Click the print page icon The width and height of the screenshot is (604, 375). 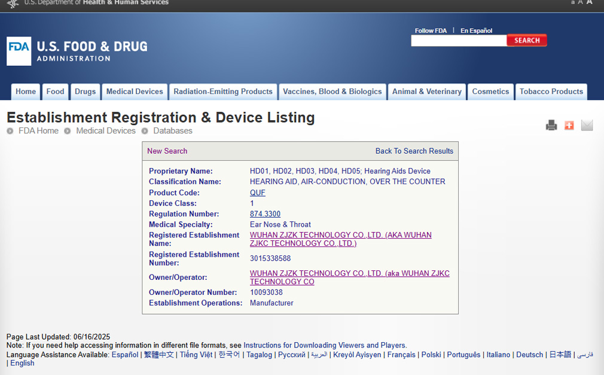click(551, 125)
